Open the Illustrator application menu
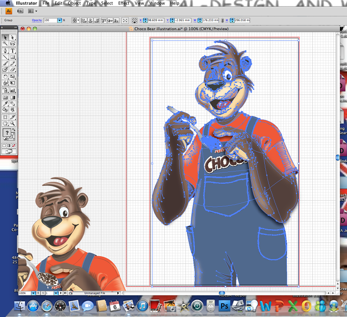347x317 pixels. (x=27, y=3)
